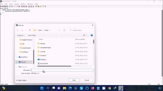
Task: Click the Open file icon in GVim toolbar
Action: pyautogui.click(x=1, y=6)
